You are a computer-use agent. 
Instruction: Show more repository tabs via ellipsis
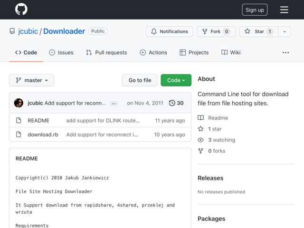[285, 53]
